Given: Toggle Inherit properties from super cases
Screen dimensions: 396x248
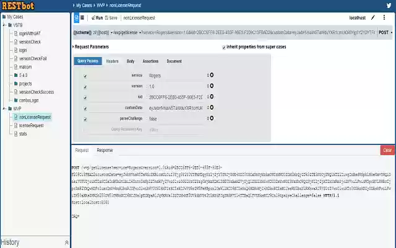Looking at the screenshot, I should click(224, 47).
